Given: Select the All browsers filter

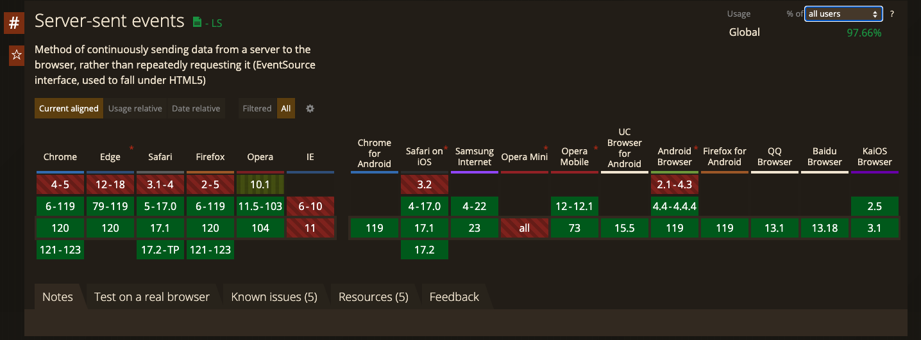Looking at the screenshot, I should [x=286, y=109].
